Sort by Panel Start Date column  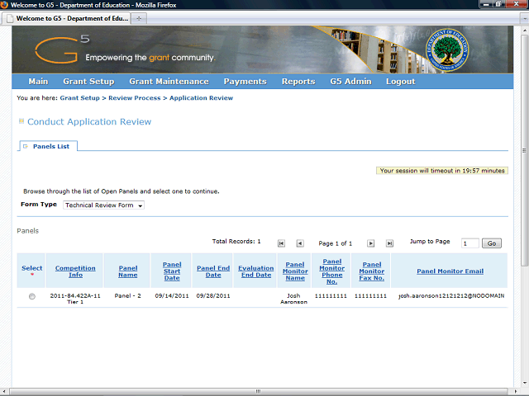pos(172,271)
